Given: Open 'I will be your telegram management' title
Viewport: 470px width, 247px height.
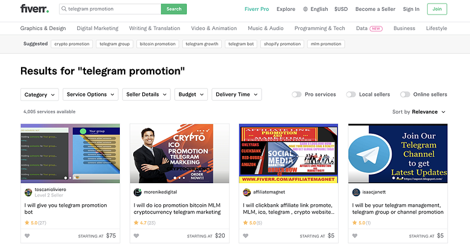Looking at the screenshot, I should pos(398,208).
